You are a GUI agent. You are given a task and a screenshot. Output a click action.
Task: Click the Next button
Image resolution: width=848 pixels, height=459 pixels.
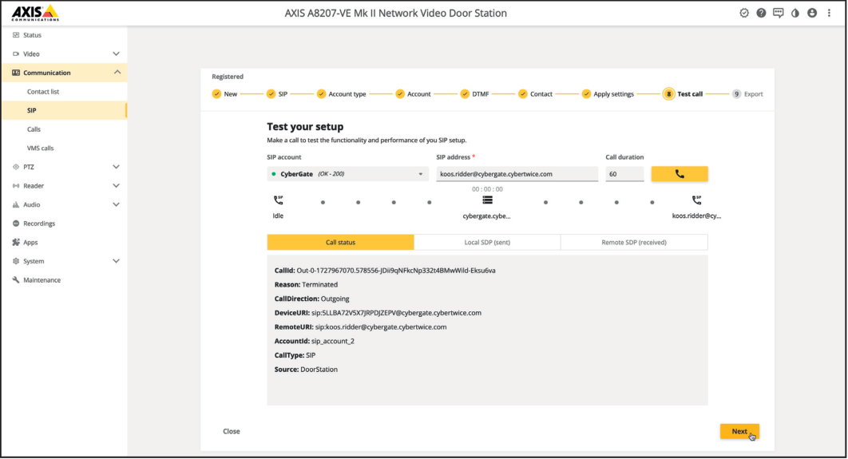point(739,431)
